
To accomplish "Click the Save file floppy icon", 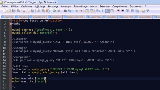I will click(14, 11).
